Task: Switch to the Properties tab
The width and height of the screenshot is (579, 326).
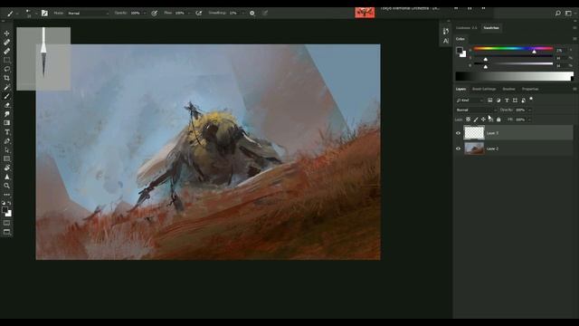Action: (530, 89)
